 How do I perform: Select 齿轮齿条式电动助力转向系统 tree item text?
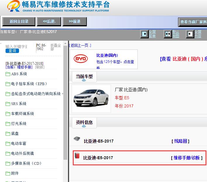[36, 94]
